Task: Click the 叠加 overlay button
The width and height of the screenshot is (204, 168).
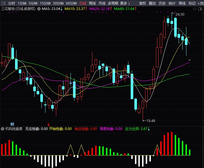Action: pyautogui.click(x=152, y=3)
